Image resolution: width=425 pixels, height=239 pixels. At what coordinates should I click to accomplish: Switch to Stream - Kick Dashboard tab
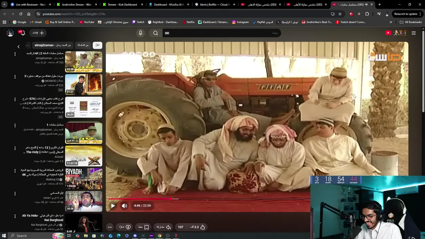tap(122, 5)
